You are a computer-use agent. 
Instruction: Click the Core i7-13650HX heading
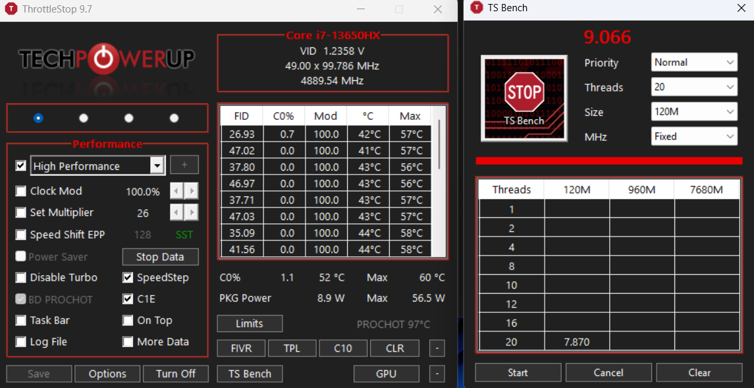[332, 36]
